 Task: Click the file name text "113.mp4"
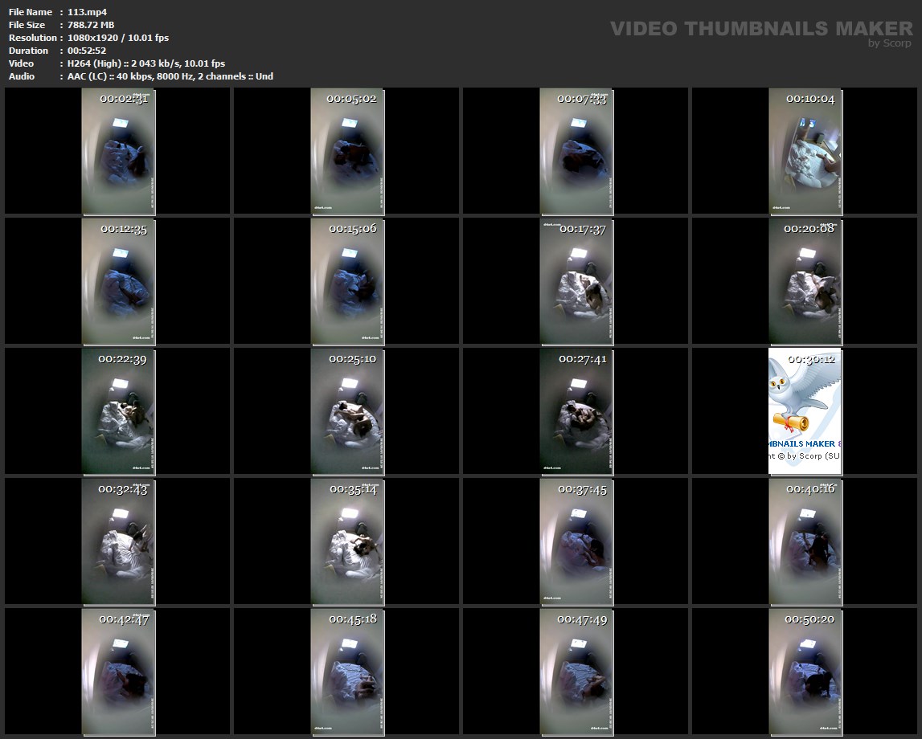click(x=87, y=12)
